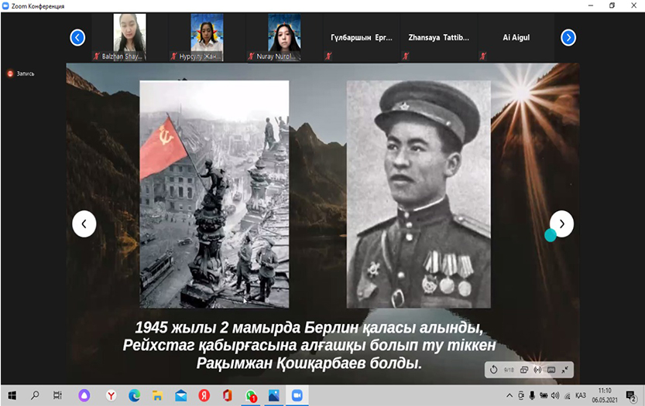Select Zhansaya Tattib participant tile
645x406 pixels.
coord(439,37)
